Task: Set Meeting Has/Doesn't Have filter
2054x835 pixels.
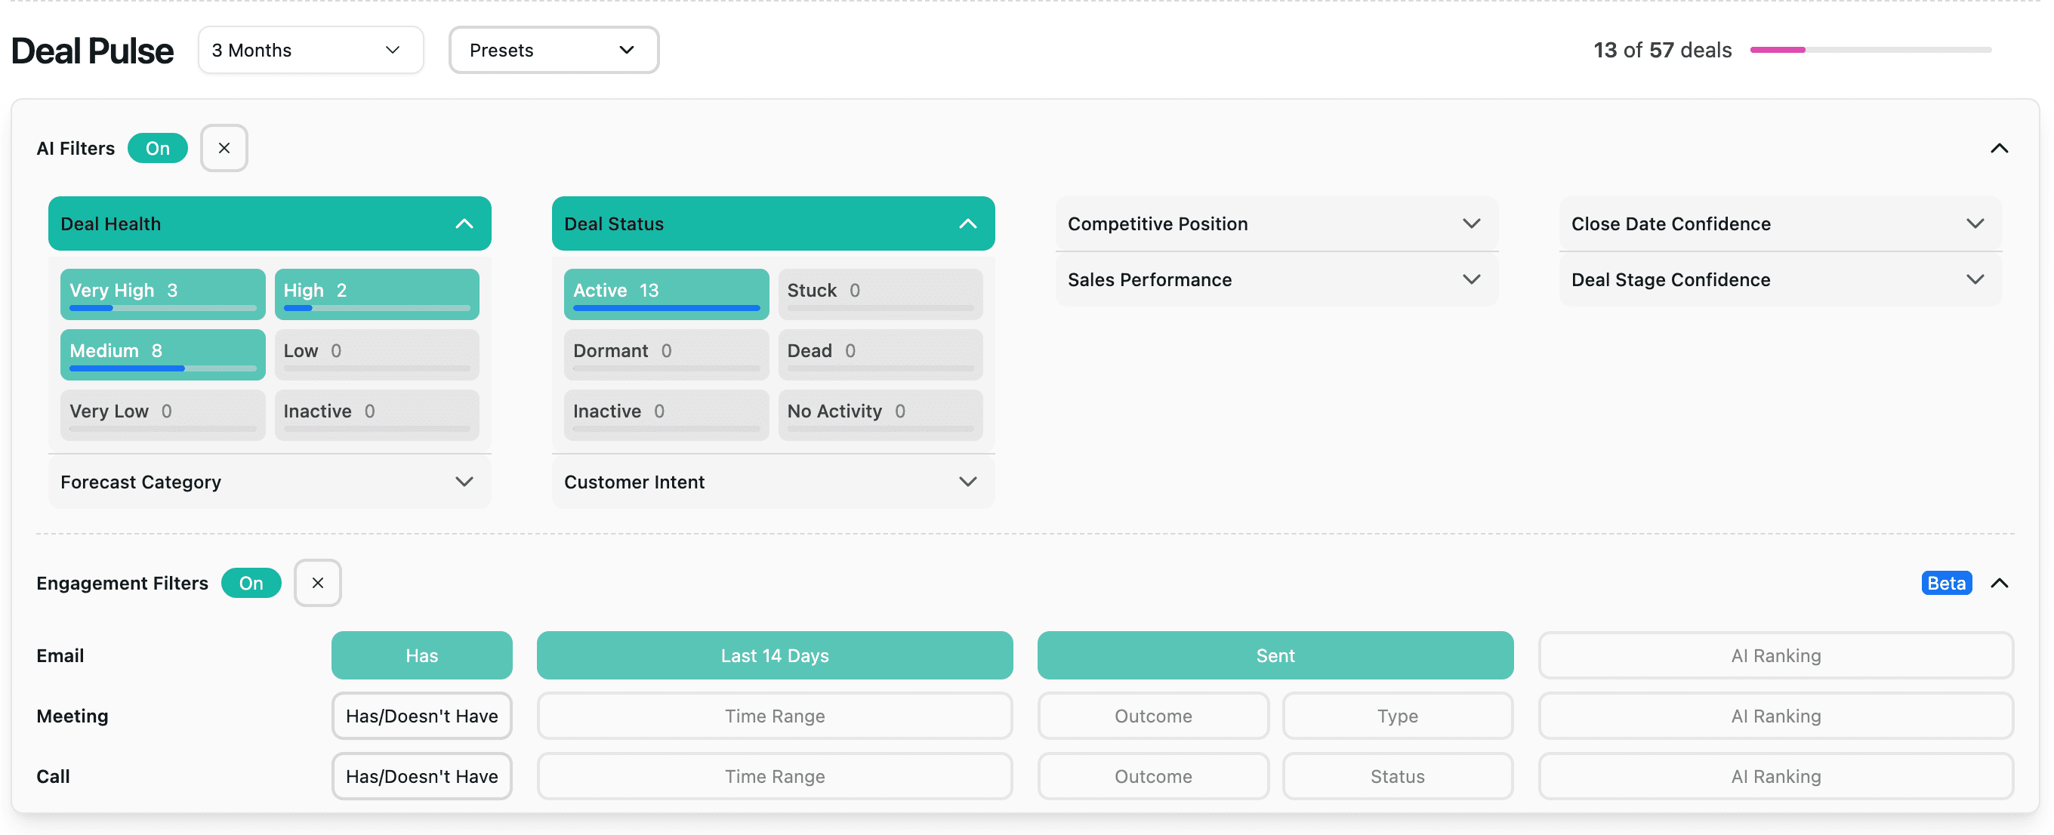Action: click(422, 716)
